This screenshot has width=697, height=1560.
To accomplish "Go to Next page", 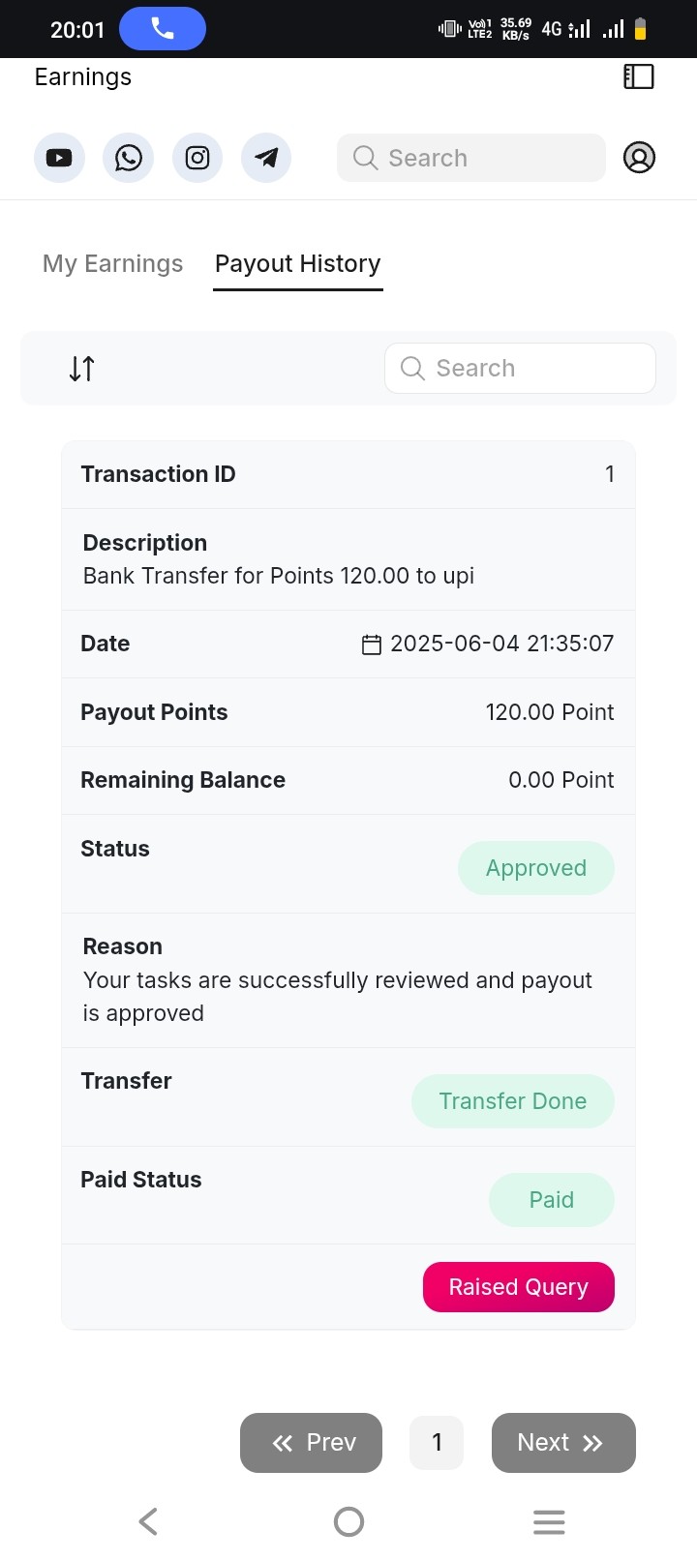I will coord(563,1443).
